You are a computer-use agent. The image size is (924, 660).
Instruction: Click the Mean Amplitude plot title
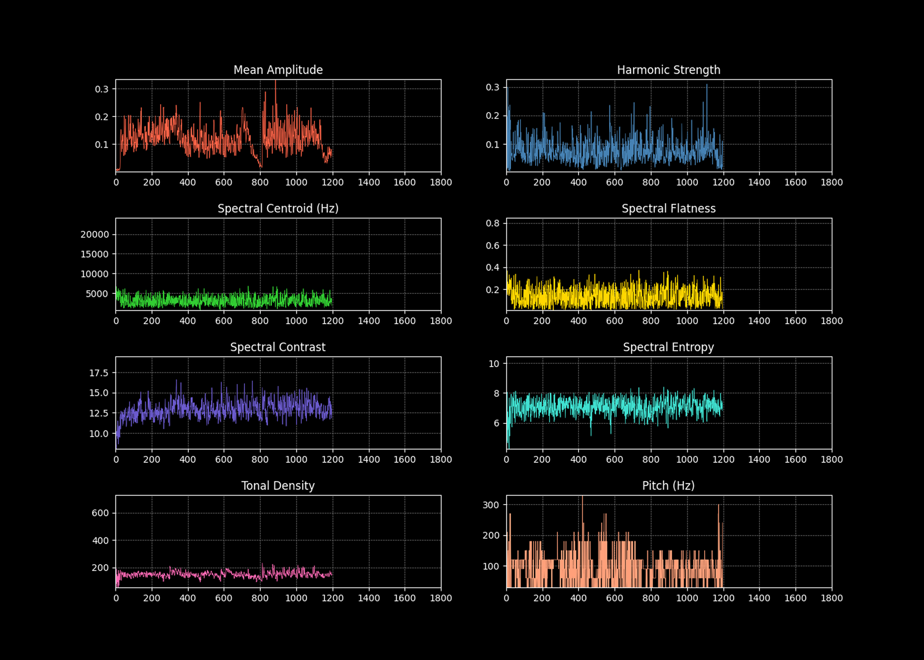pos(278,70)
